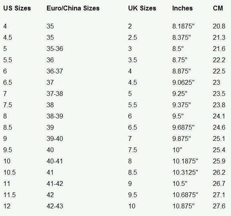The height and width of the screenshot is (216, 231).
Task: Select the 9.6875" inches value
Action: click(x=184, y=127)
